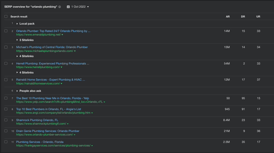Tick the select-all checkbox in Search result header
Viewport: 274px width, 153px height.
tap(6, 16)
